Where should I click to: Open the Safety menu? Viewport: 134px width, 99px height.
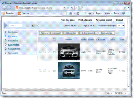coord(108,13)
